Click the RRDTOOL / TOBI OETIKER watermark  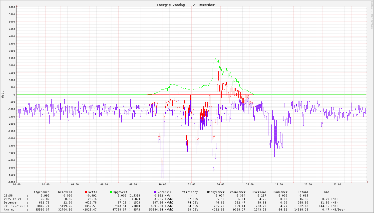point(372,15)
